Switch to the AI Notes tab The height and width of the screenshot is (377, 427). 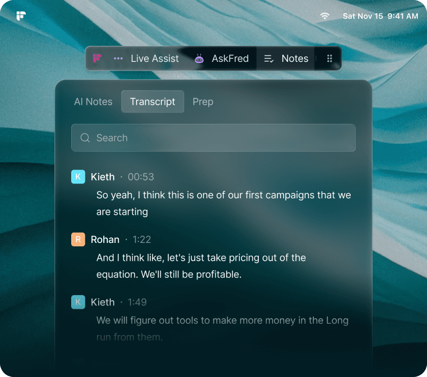[x=93, y=102]
